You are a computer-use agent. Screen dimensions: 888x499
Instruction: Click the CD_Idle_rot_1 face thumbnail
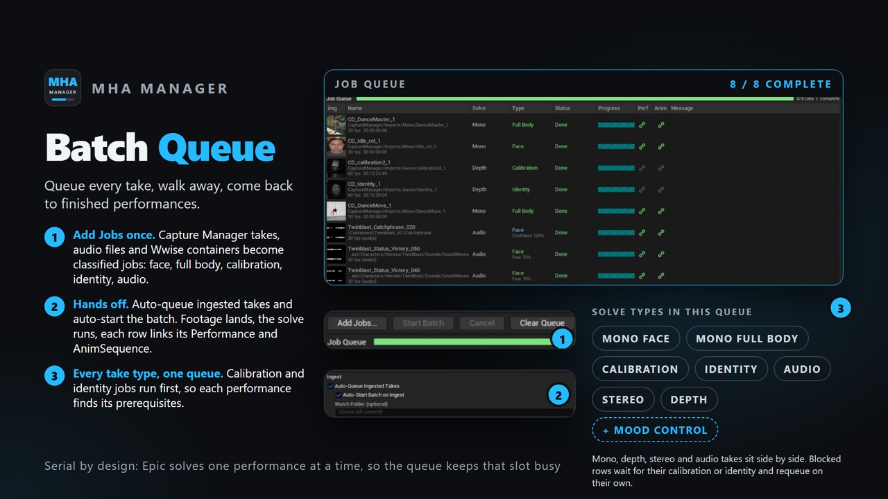click(x=336, y=146)
